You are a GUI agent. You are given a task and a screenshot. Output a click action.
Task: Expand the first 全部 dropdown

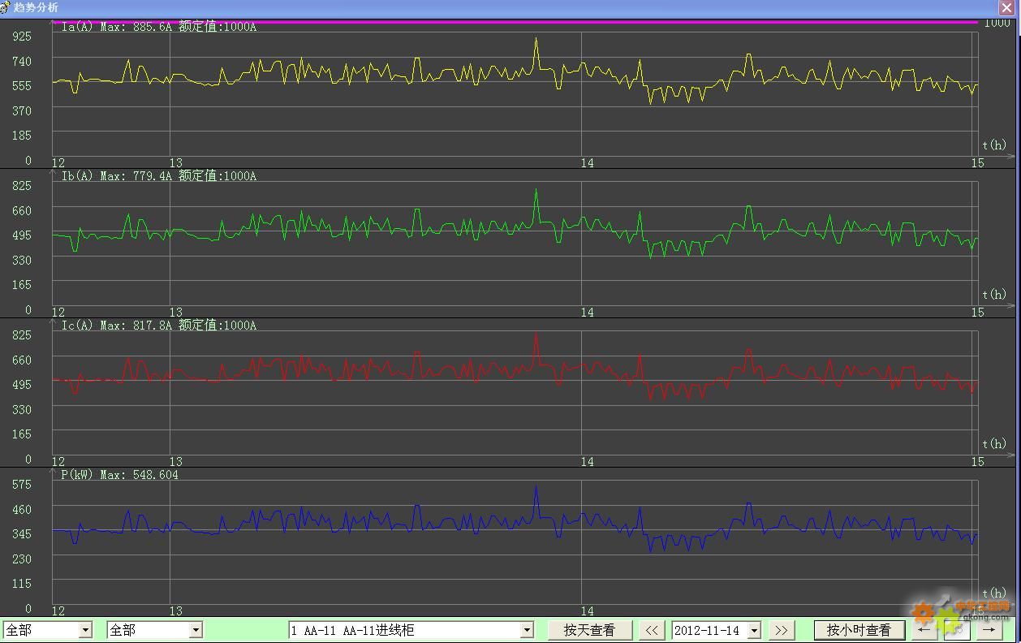click(85, 630)
